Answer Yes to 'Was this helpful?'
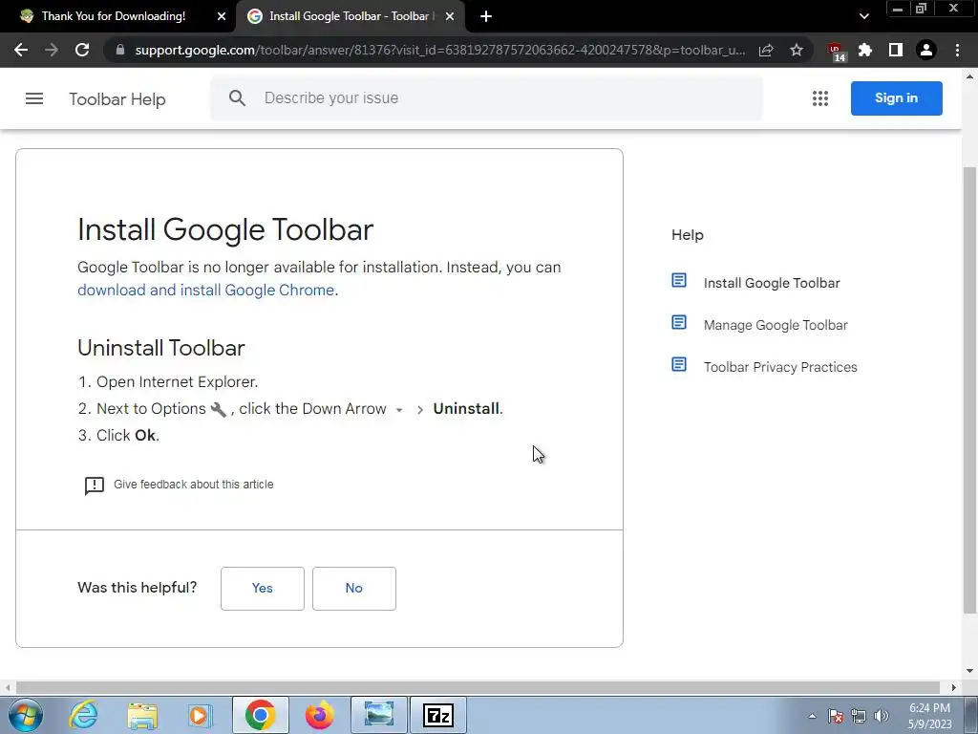 pyautogui.click(x=262, y=588)
